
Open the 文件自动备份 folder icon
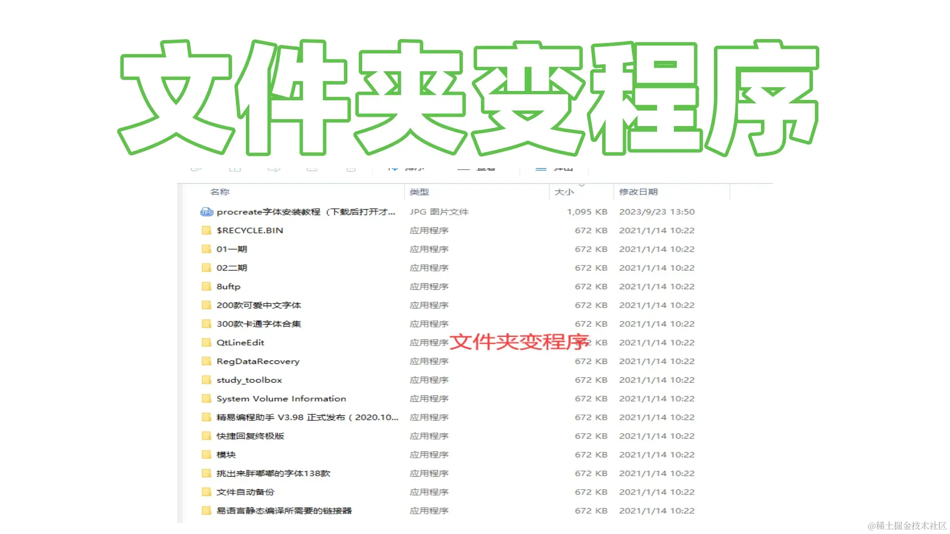207,492
